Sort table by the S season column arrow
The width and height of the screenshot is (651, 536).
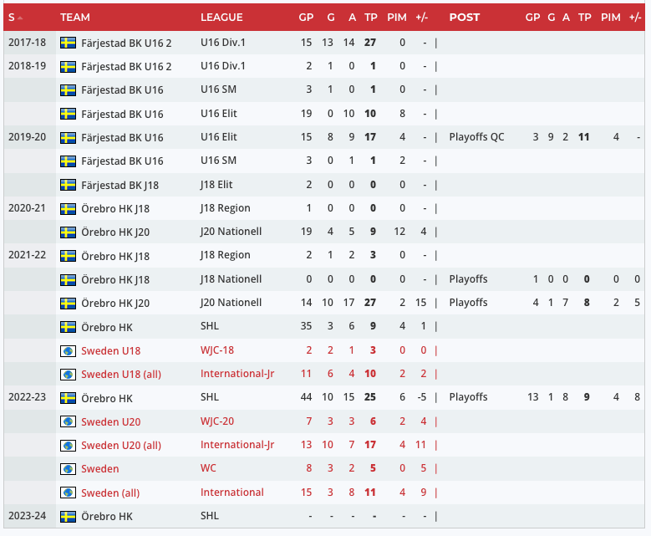coord(19,18)
